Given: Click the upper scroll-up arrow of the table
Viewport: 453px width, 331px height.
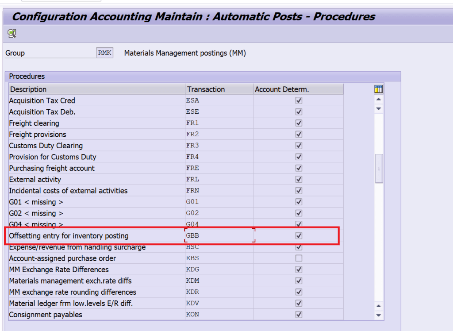Looking at the screenshot, I should pos(379,99).
